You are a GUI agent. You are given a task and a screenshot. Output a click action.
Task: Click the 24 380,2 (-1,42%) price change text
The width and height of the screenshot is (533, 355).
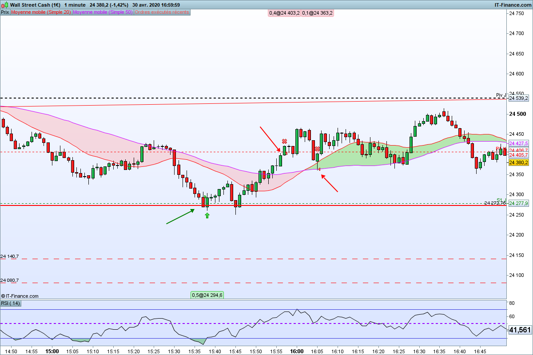(109, 5)
